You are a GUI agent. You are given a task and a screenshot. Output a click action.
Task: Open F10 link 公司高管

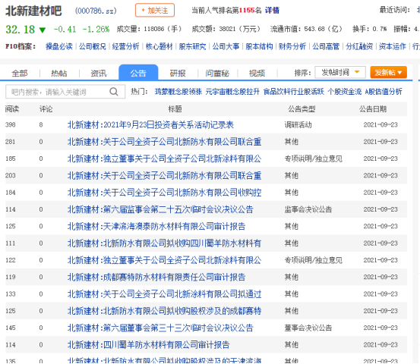click(x=326, y=46)
